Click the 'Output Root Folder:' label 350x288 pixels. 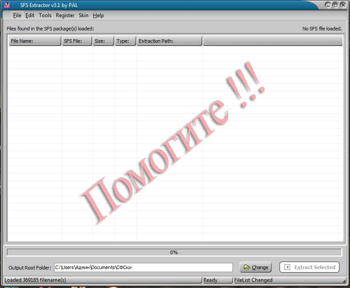pos(30,268)
